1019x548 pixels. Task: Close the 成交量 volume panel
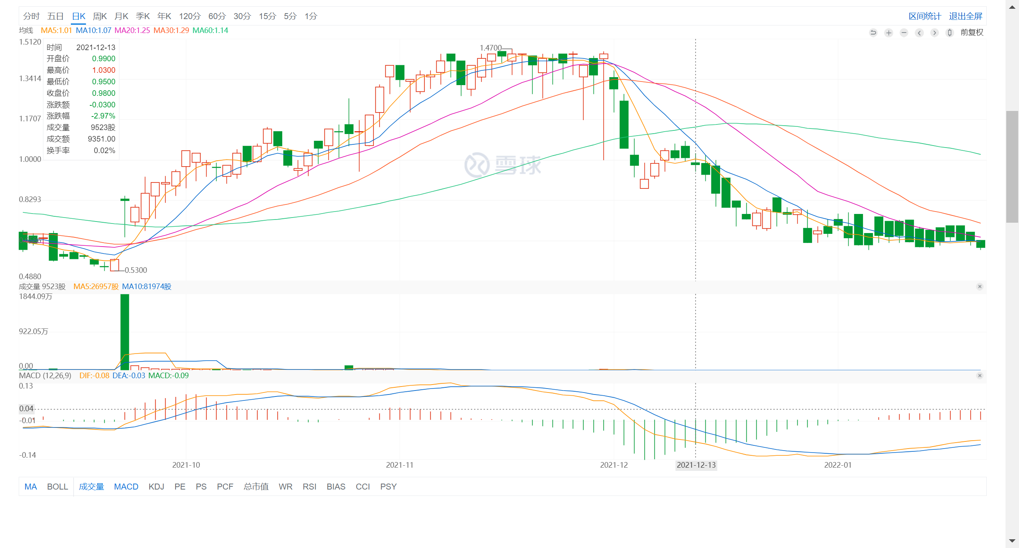(980, 287)
